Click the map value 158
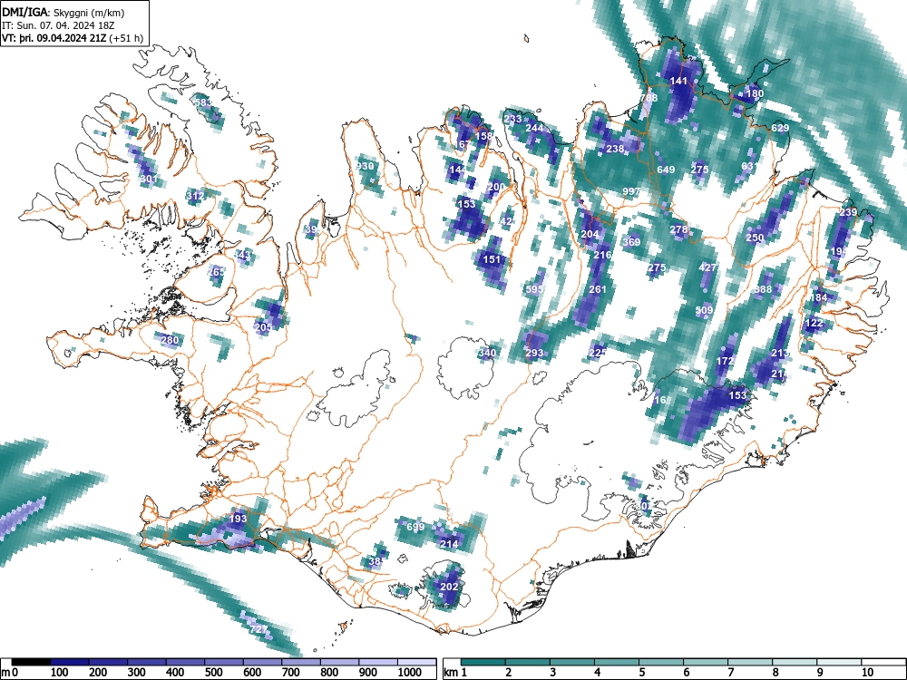The image size is (907, 680). [483, 137]
